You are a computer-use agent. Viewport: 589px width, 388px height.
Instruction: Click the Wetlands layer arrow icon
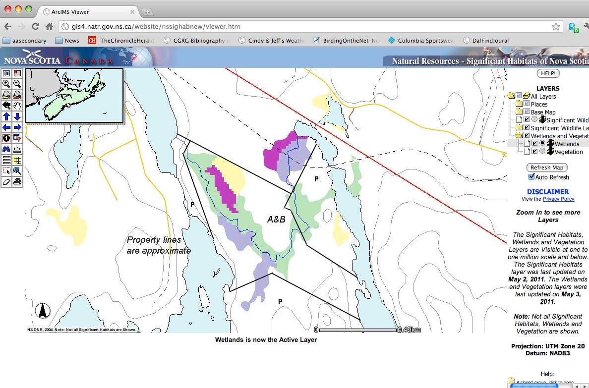550,144
